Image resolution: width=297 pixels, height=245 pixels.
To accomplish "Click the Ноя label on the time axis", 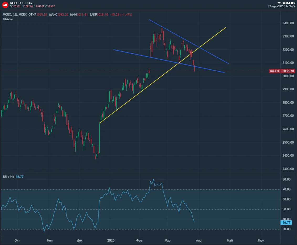I will coord(50,241).
